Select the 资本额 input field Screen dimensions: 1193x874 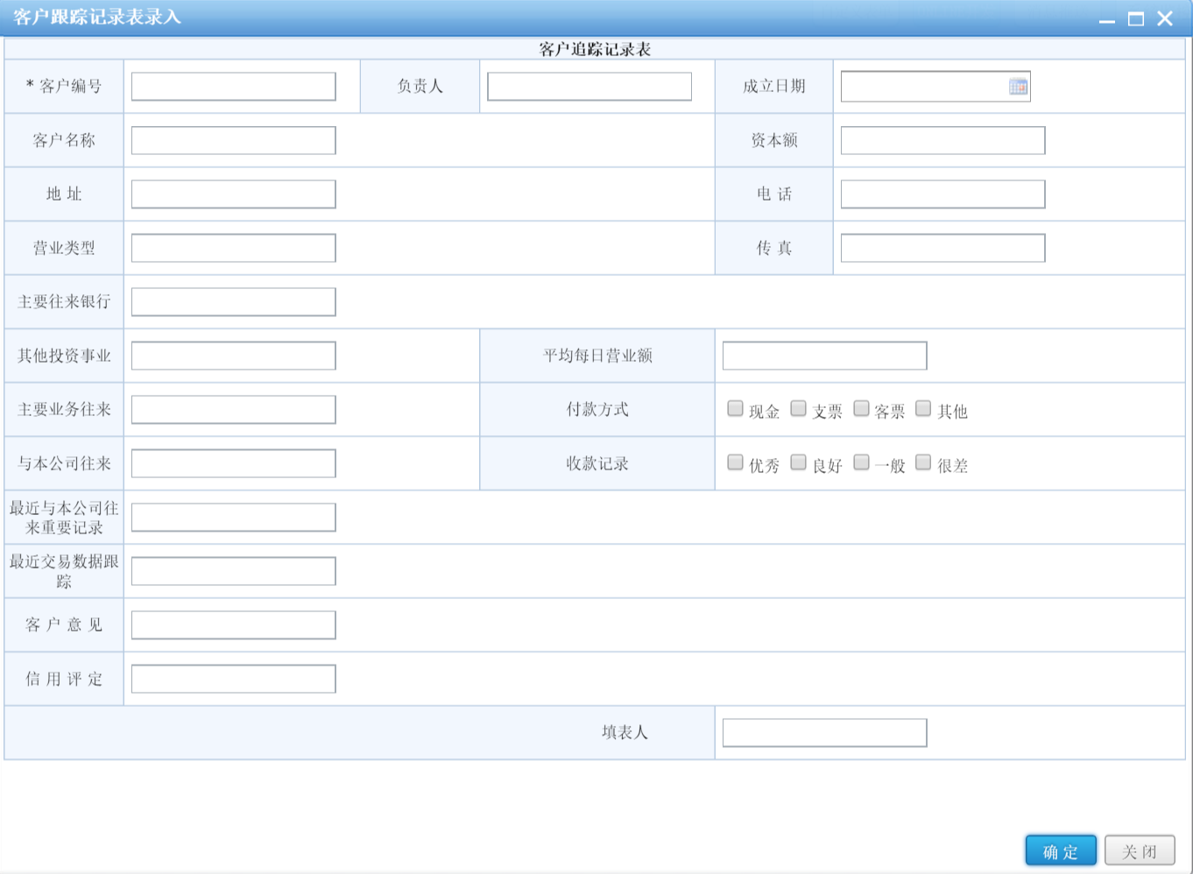click(x=942, y=140)
